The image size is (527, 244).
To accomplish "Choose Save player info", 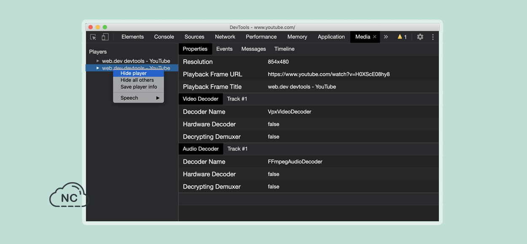I will (x=139, y=87).
